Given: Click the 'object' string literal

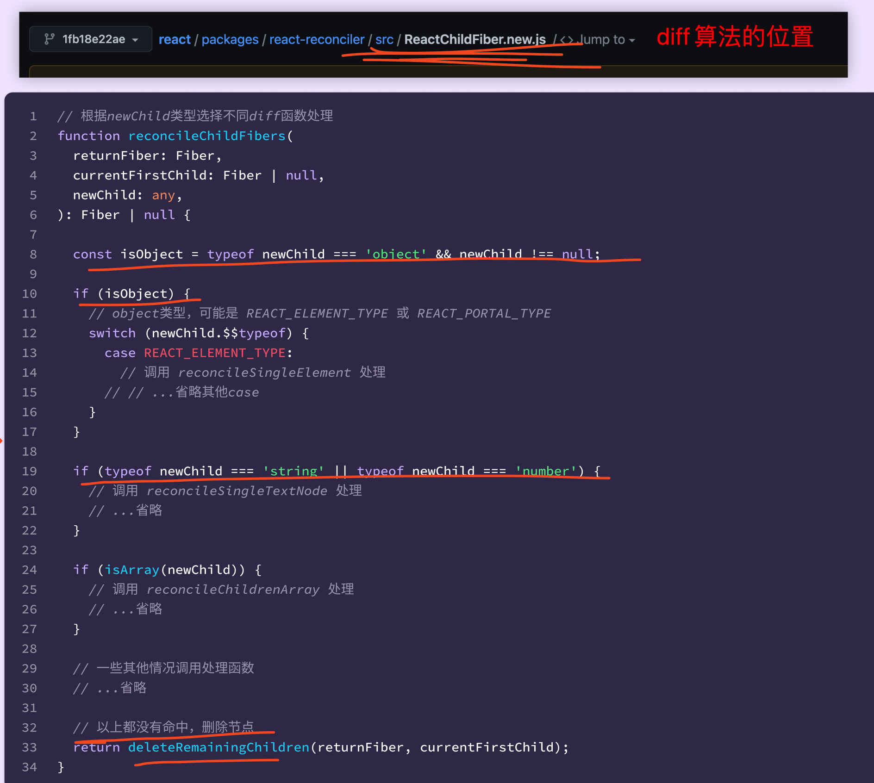Looking at the screenshot, I should [x=396, y=255].
